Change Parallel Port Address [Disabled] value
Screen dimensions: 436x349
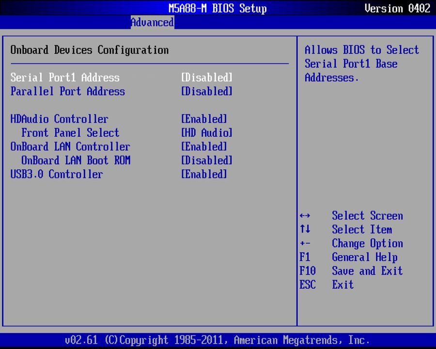click(206, 91)
